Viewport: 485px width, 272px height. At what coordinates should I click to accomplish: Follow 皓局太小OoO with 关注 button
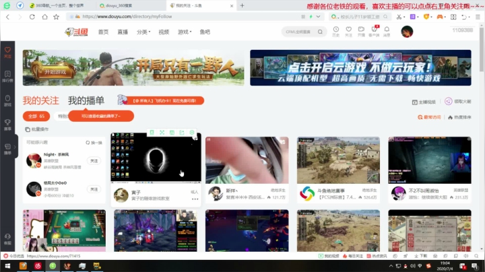click(x=94, y=189)
